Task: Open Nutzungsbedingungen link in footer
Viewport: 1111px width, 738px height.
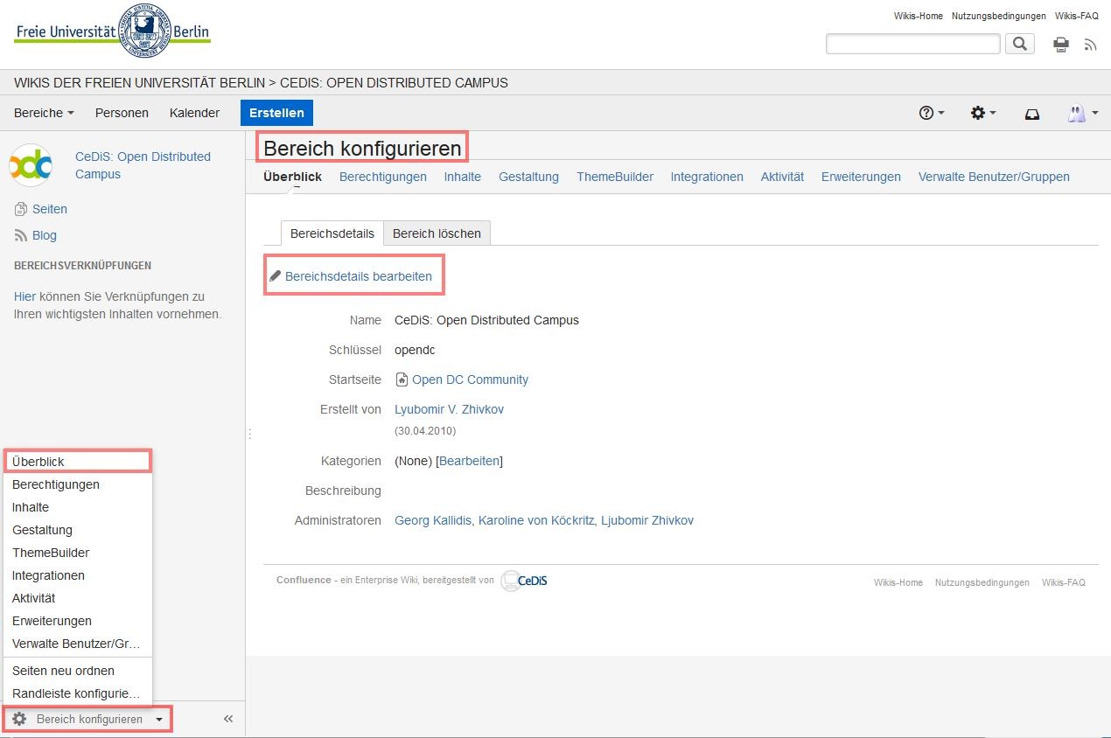Action: [x=982, y=582]
